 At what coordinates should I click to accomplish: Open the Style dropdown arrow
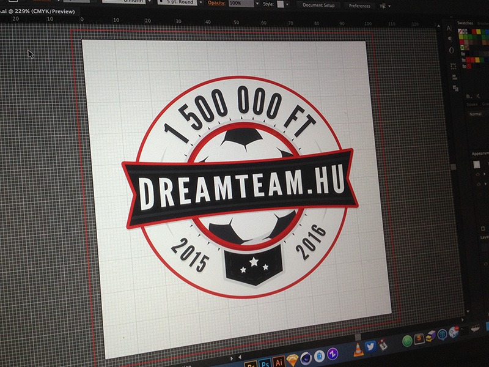point(287,5)
